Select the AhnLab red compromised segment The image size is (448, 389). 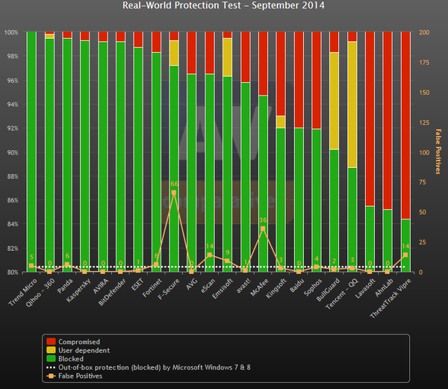388,120
